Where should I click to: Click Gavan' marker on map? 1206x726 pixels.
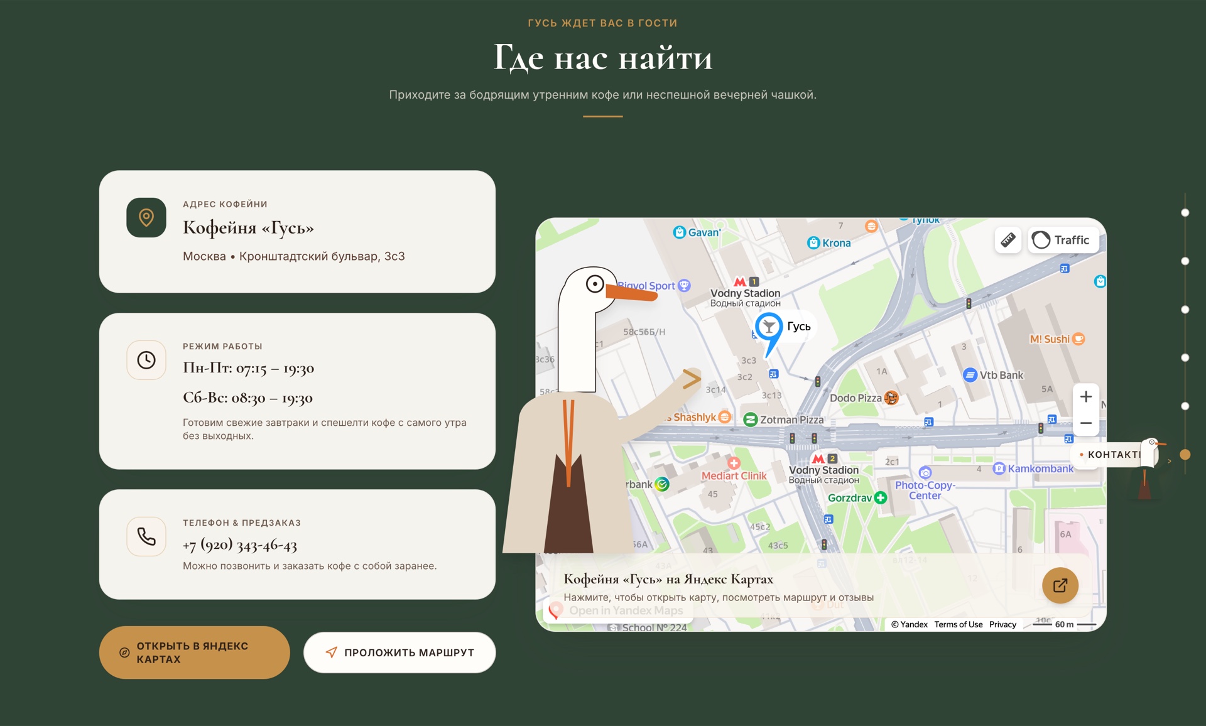[679, 232]
